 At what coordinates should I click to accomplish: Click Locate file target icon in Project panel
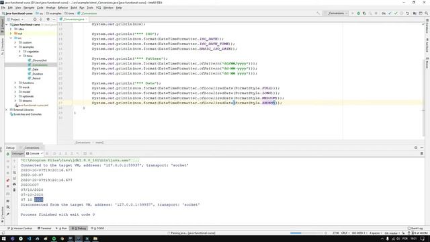[35, 19]
